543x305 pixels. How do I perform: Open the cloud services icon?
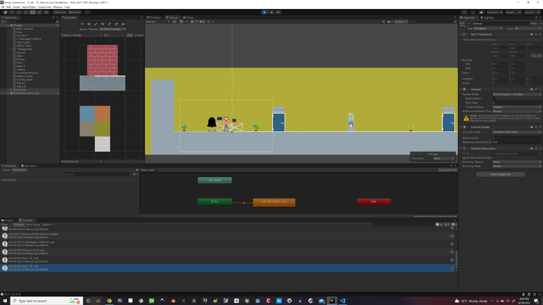tap(481, 12)
